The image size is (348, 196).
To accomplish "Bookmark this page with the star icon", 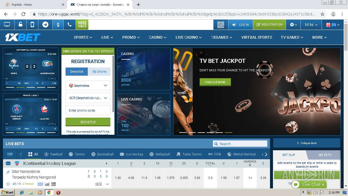I will 322,14.
